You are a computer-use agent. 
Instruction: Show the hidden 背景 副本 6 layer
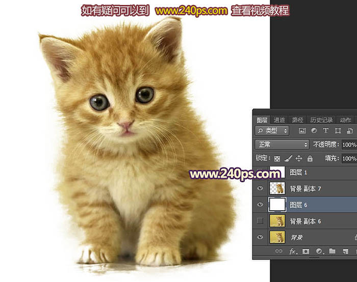(260, 220)
